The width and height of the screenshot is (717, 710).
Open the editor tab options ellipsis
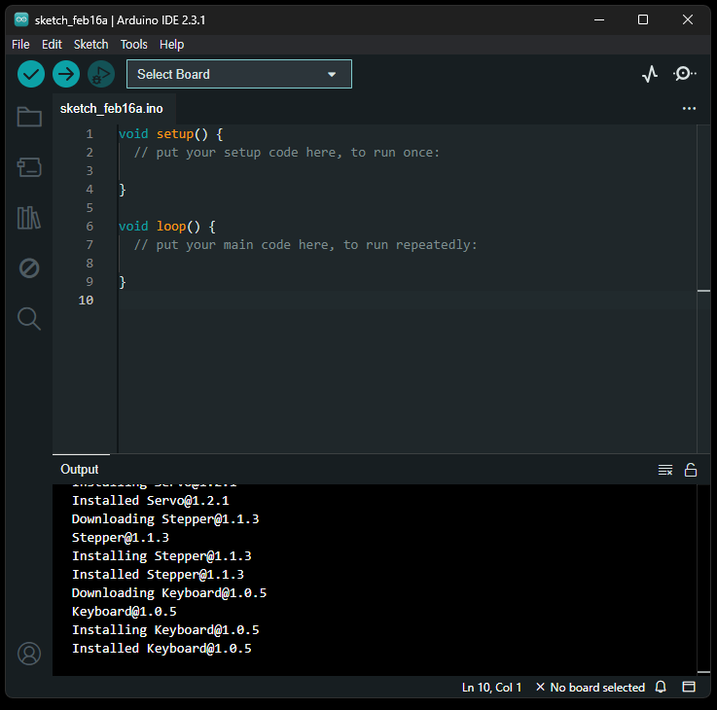[x=689, y=109]
